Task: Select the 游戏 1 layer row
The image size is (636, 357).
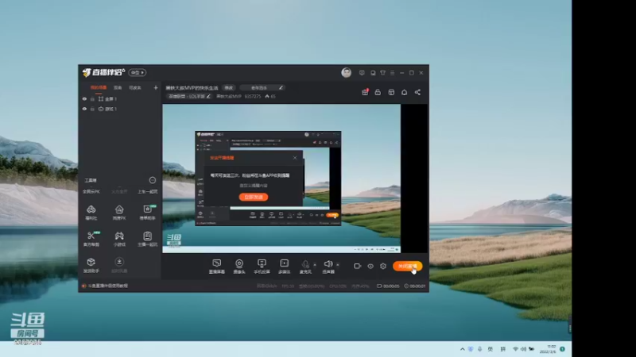Action: 120,109
